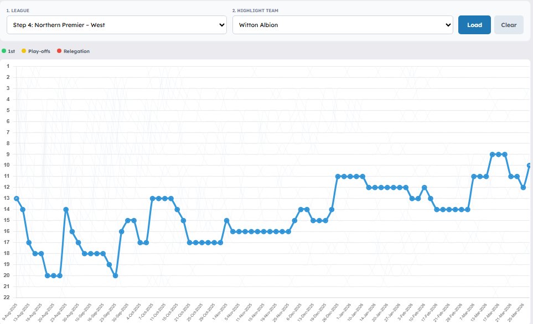This screenshot has width=533, height=324.
Task: Click the Relegation legend label
Action: pos(76,51)
